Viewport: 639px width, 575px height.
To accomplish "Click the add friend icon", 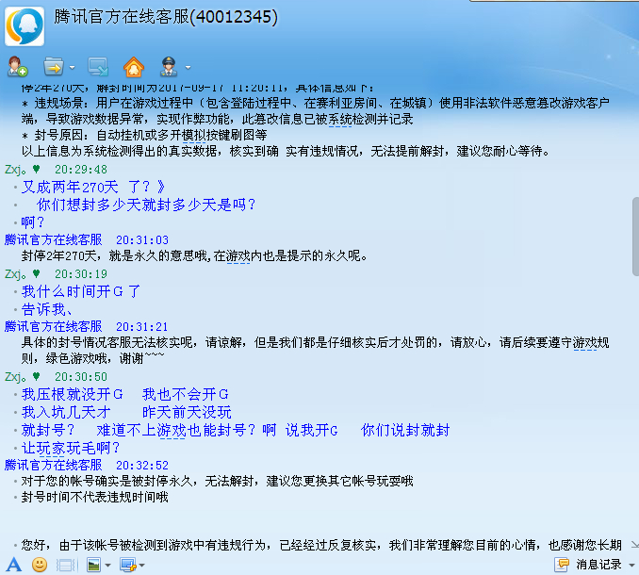I will coord(18,66).
